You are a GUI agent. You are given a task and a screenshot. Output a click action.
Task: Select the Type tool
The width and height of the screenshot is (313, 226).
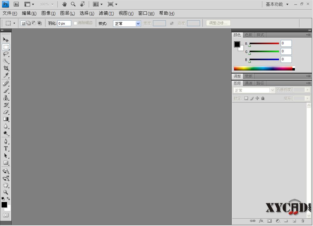click(x=6, y=148)
